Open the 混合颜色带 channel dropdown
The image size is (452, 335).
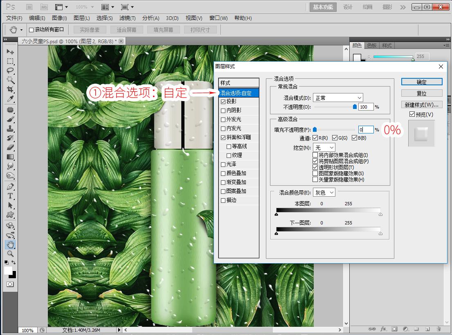(x=324, y=192)
